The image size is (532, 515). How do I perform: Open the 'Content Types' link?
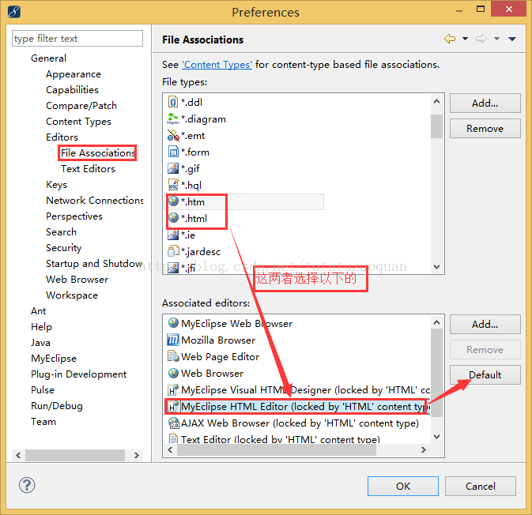pos(217,65)
